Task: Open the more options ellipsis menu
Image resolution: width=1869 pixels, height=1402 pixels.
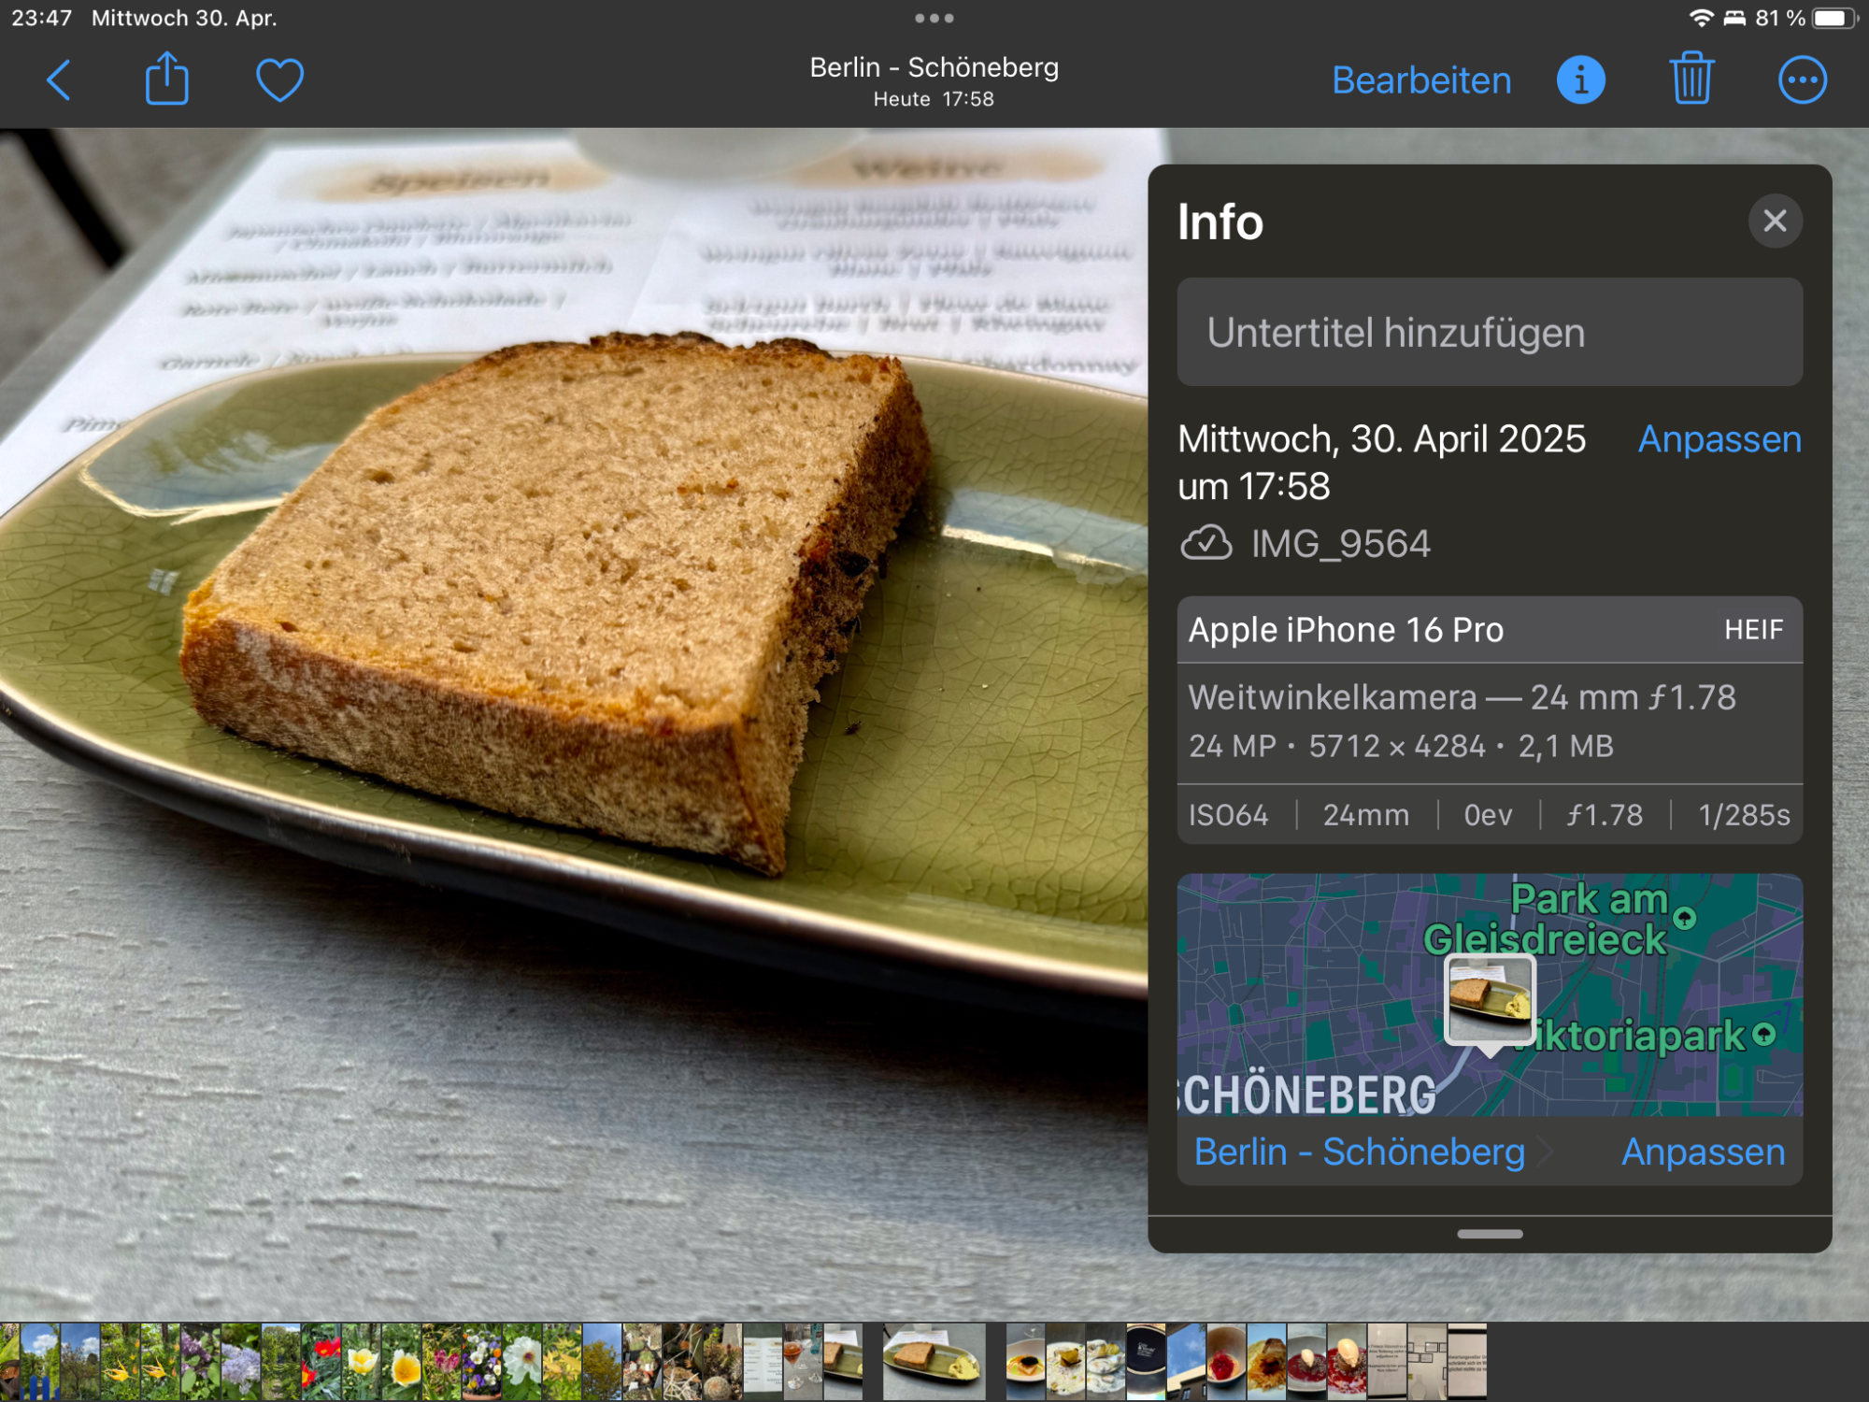Action: [1802, 80]
